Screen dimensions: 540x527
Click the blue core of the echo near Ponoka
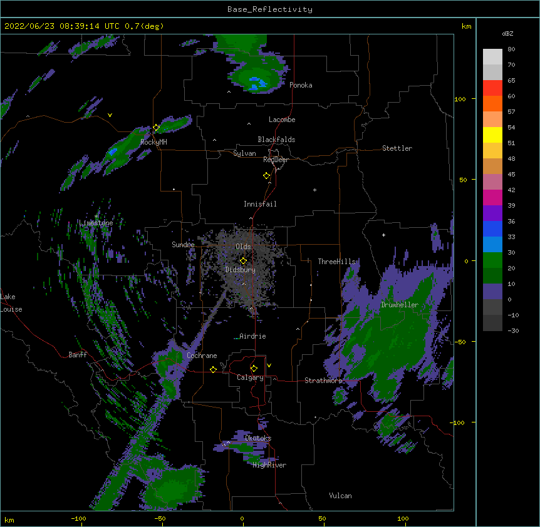tap(256, 83)
